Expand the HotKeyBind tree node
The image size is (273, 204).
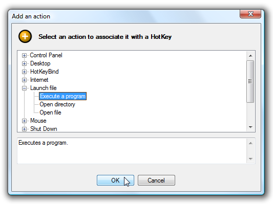[24, 72]
